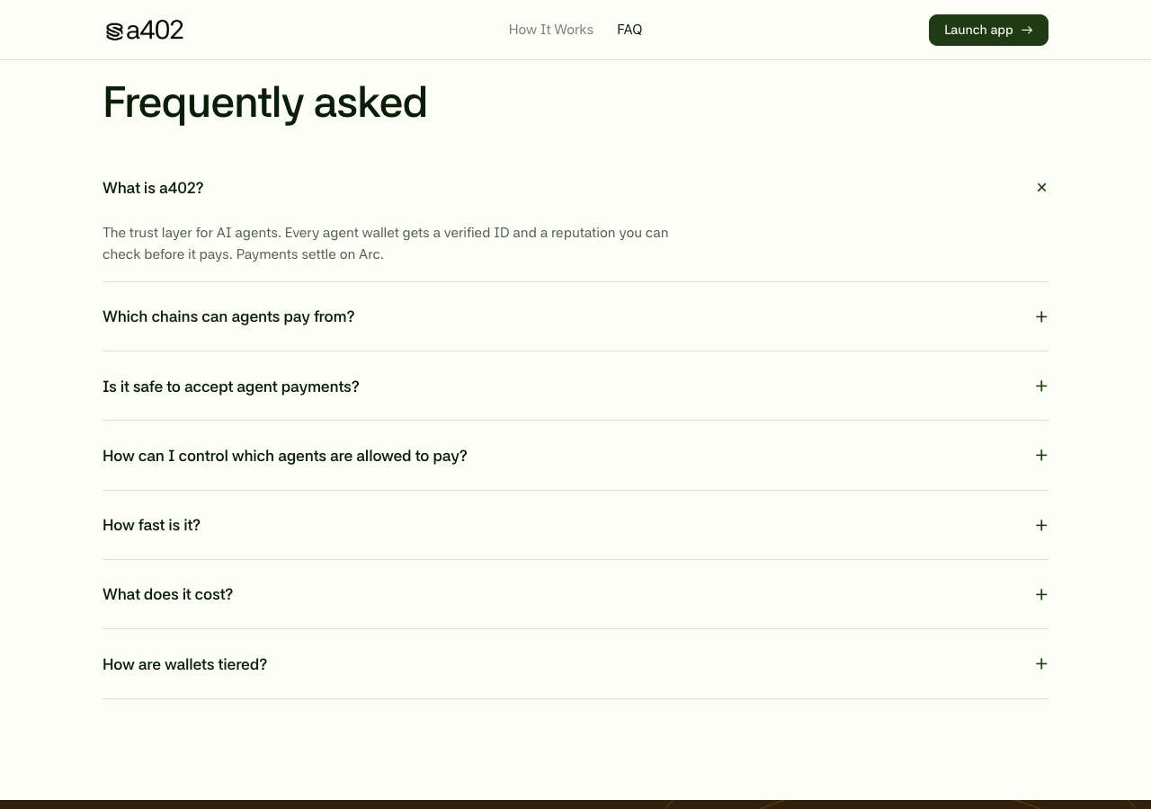Collapse the 'What is a402?' answer with X icon

tap(1041, 187)
